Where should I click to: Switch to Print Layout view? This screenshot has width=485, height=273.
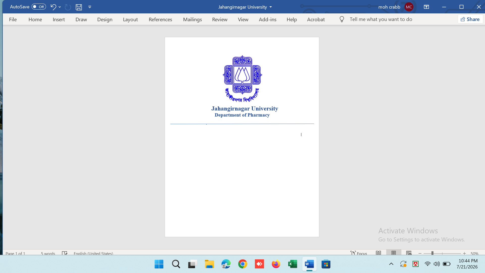(x=394, y=253)
